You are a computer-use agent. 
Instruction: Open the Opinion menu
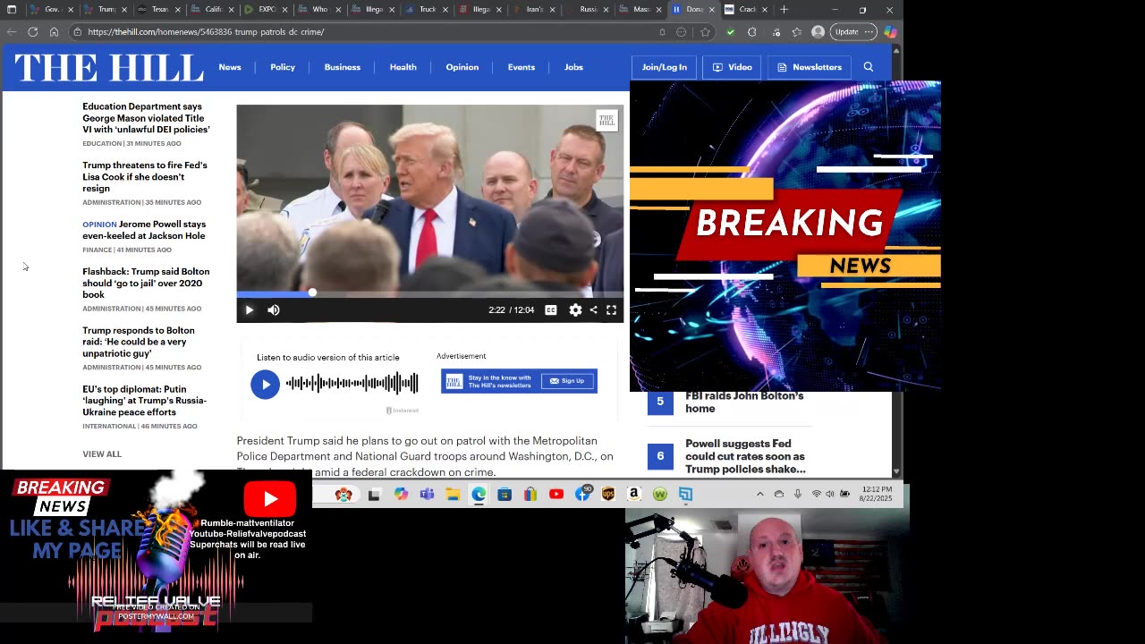click(x=462, y=67)
